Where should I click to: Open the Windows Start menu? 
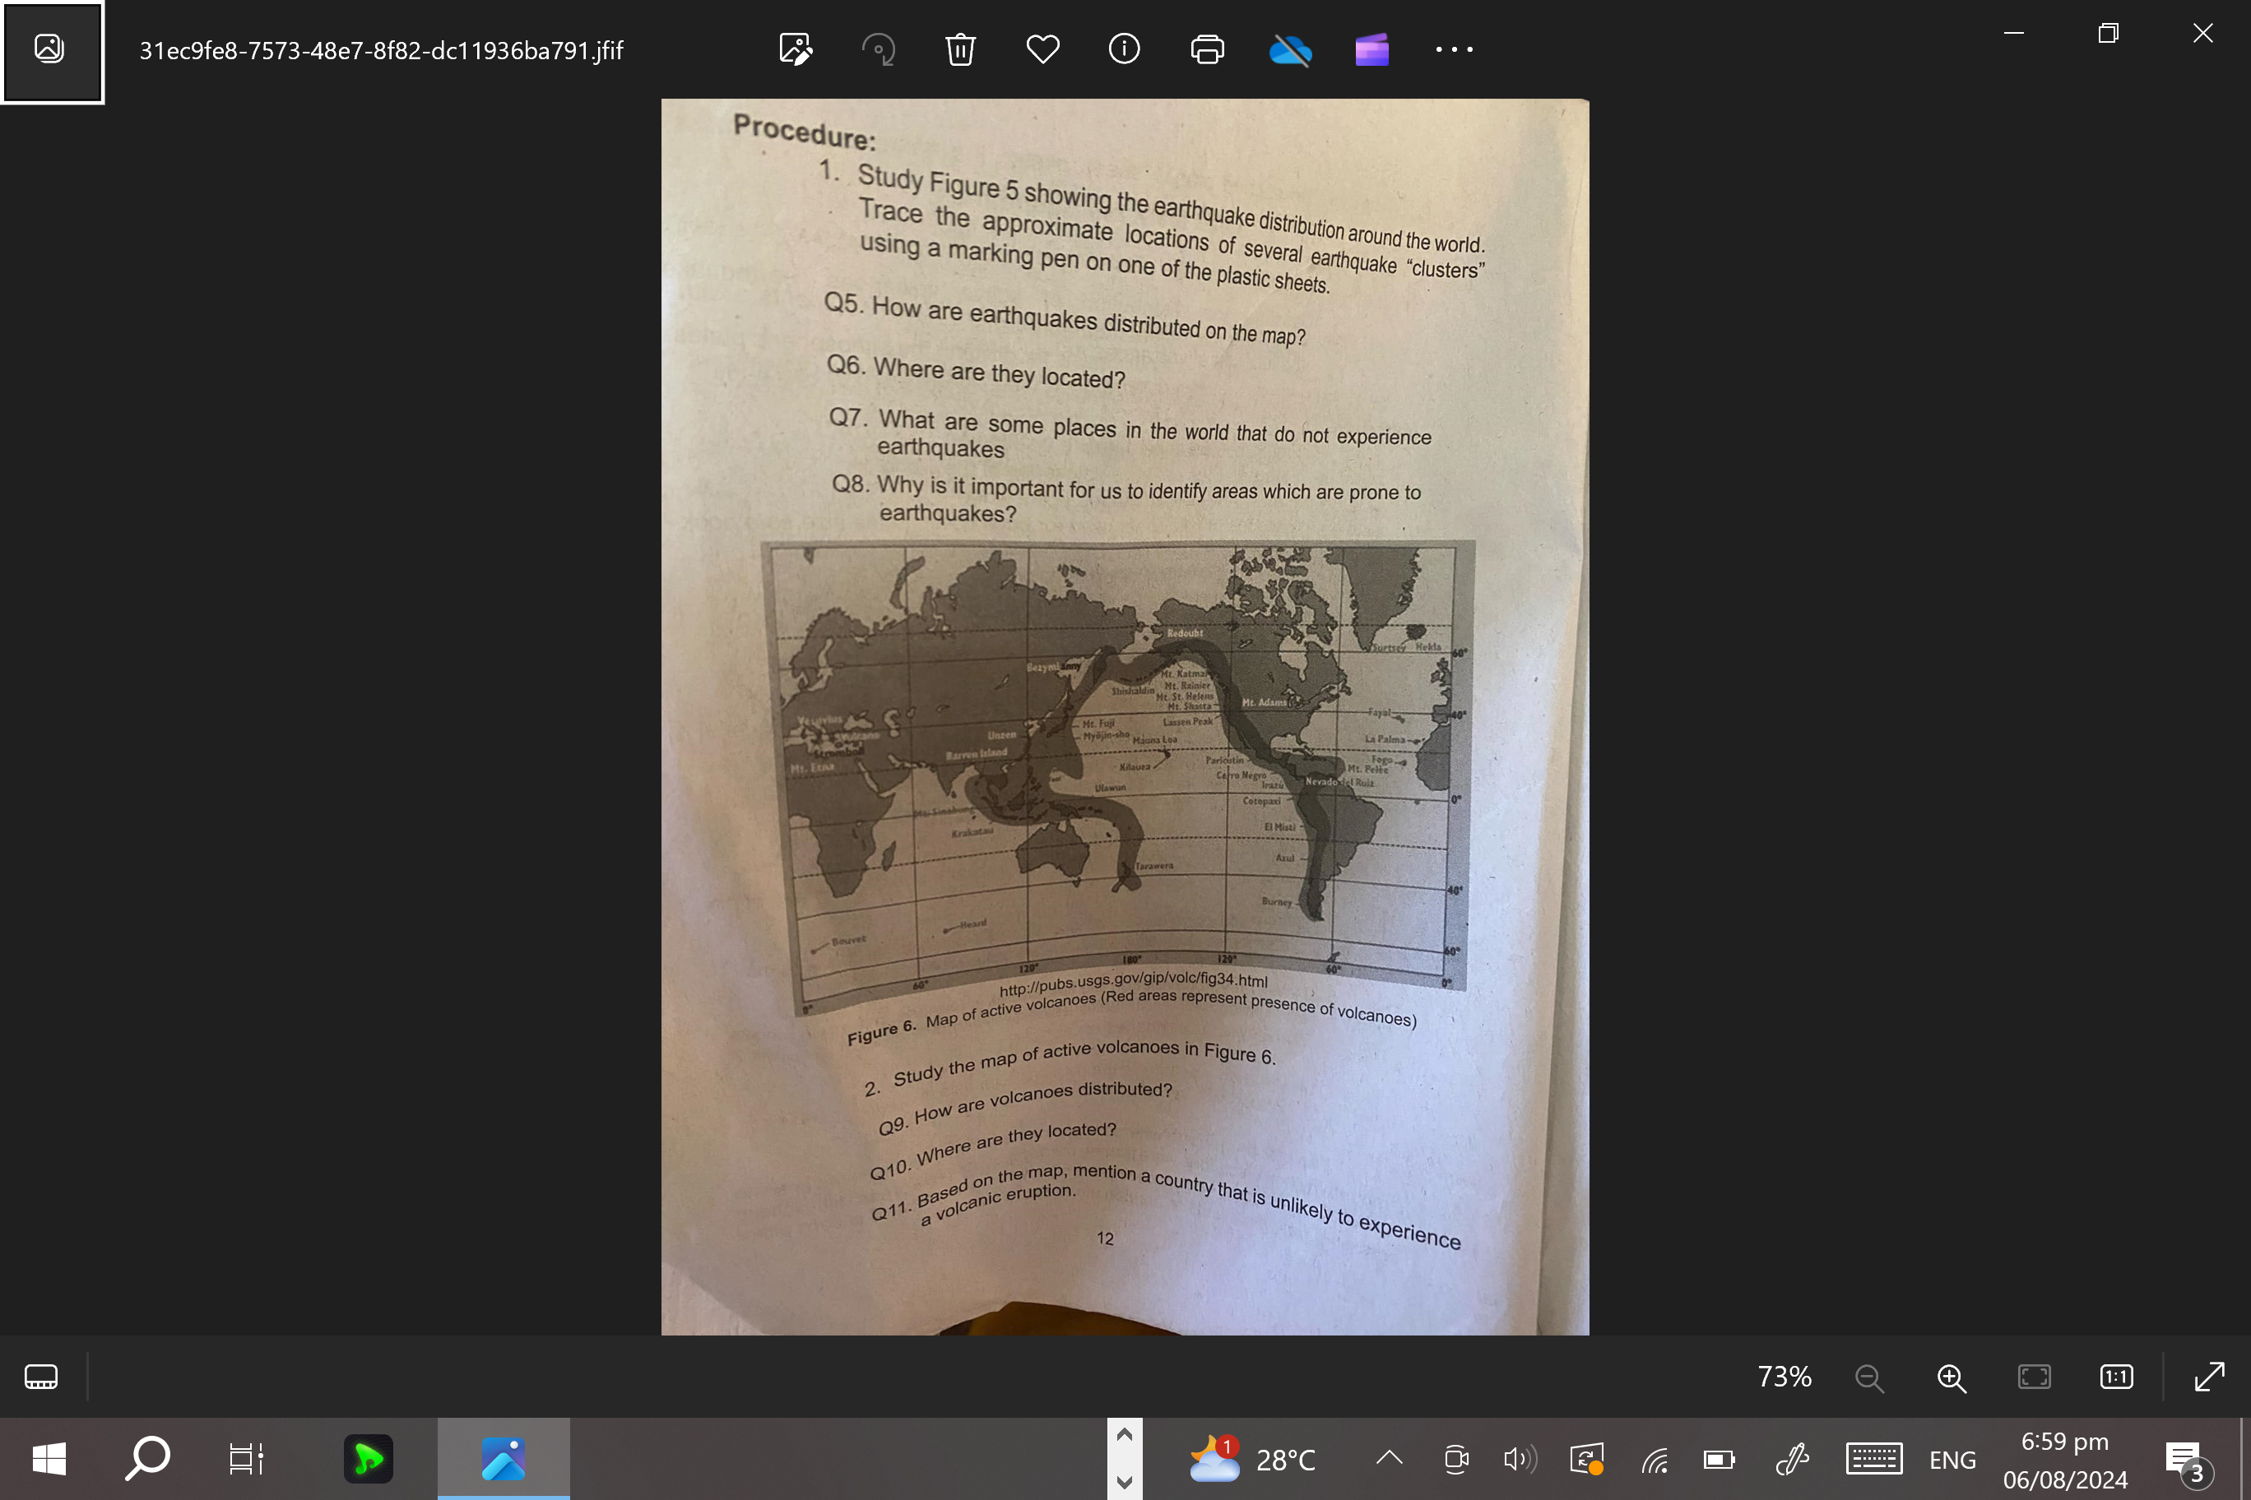click(x=49, y=1459)
